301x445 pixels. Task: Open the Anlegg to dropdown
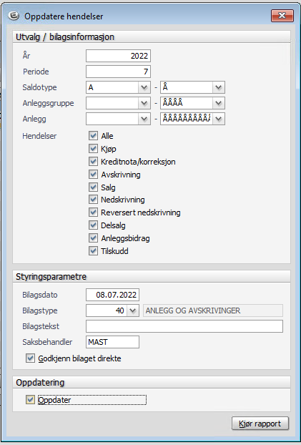[x=219, y=119]
